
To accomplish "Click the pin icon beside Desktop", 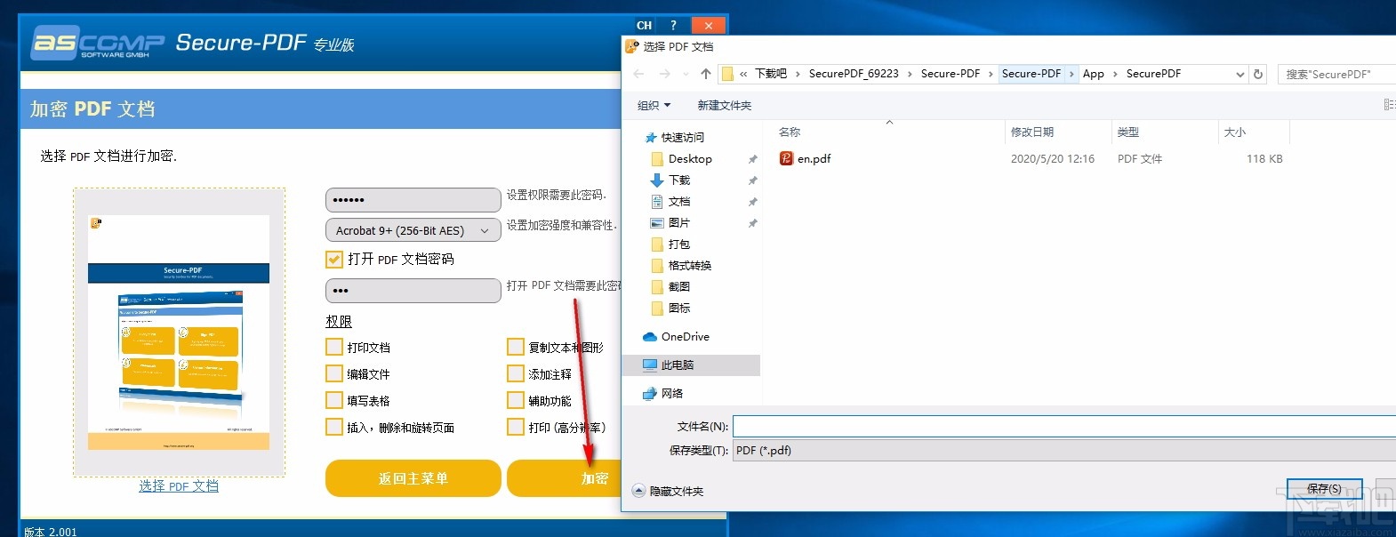I will (x=753, y=159).
